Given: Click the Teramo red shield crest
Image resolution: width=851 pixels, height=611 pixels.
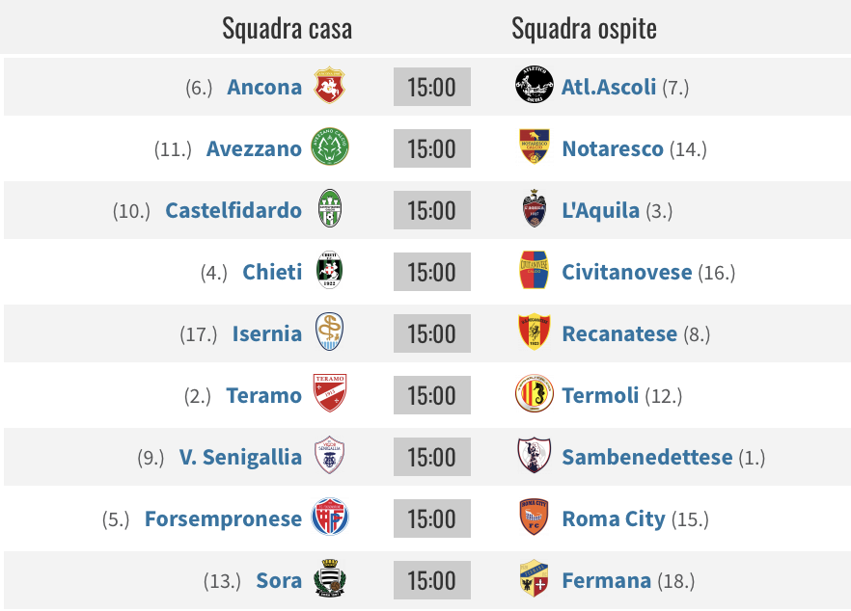Looking at the screenshot, I should [x=329, y=393].
